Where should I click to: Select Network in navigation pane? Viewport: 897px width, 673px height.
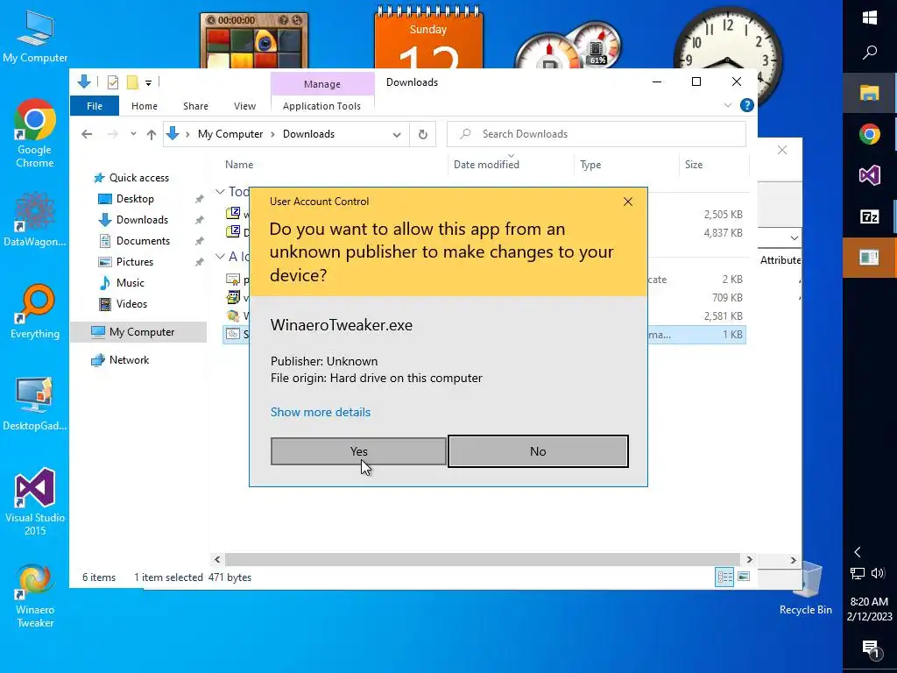tap(129, 360)
